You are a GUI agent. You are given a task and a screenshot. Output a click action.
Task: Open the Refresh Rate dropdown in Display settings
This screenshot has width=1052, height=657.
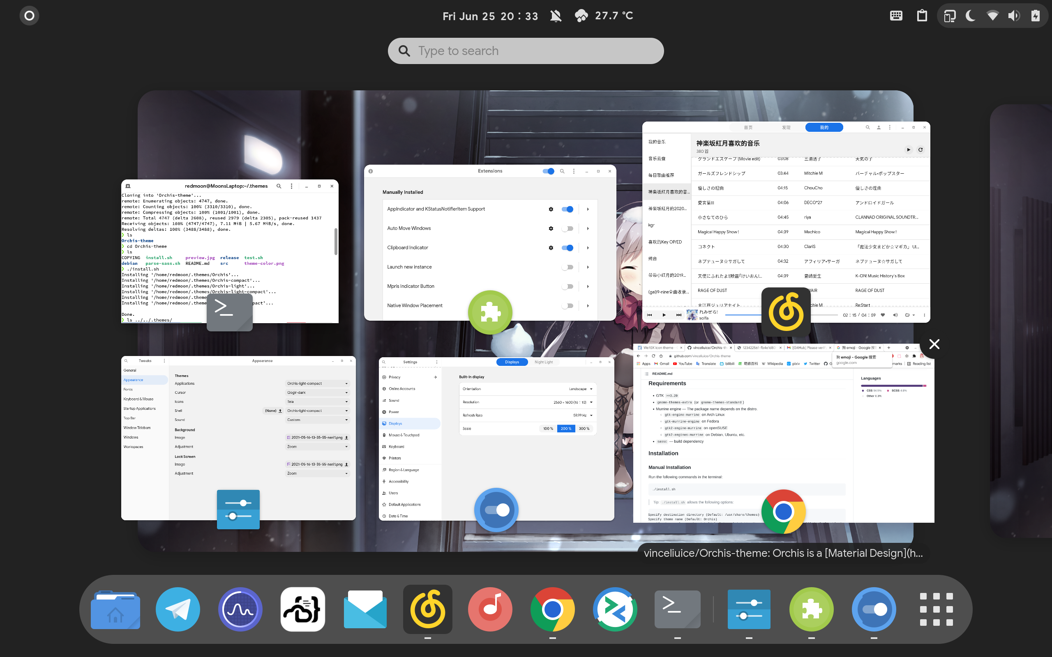pos(585,415)
